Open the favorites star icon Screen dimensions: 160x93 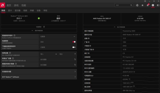pyautogui.click(x=142, y=5)
